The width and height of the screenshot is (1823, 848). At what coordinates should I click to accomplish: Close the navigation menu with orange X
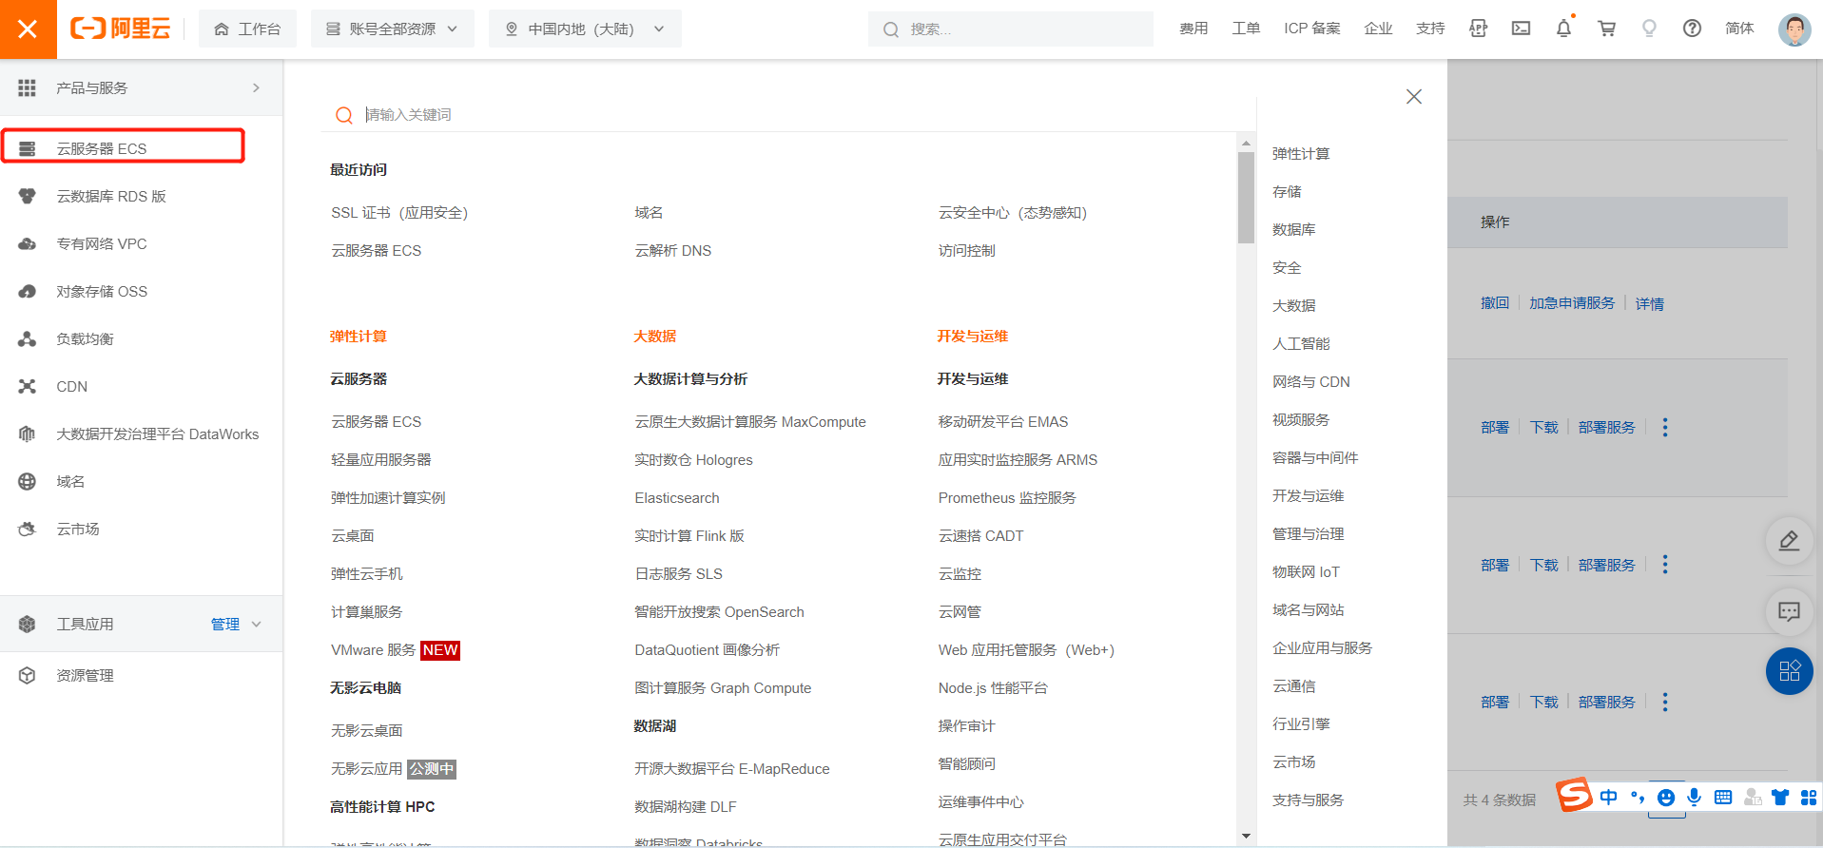(x=28, y=29)
